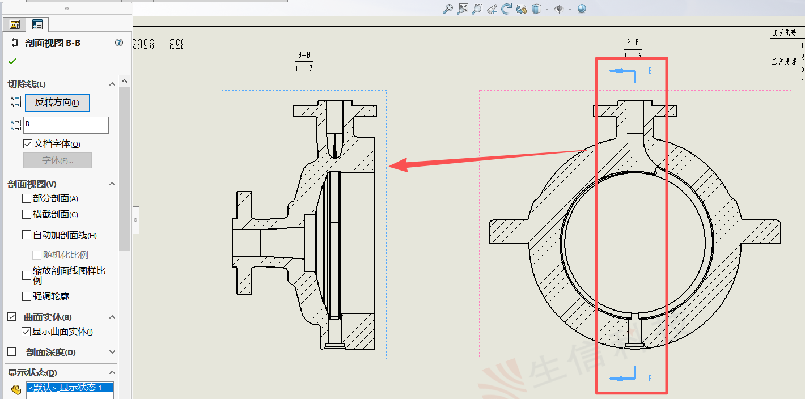805x399 pixels.
Task: Collapse the 切除线 section
Action: [112, 84]
